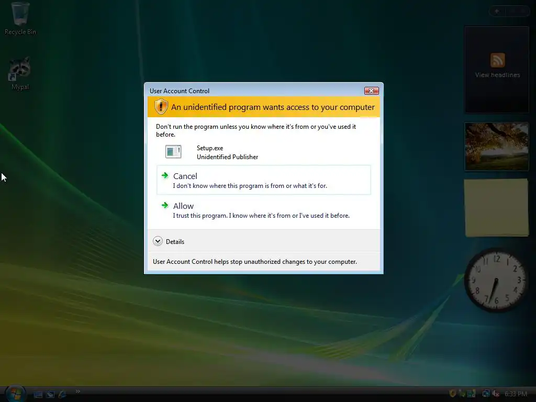Click the muted volume tray icon

[x=496, y=394]
